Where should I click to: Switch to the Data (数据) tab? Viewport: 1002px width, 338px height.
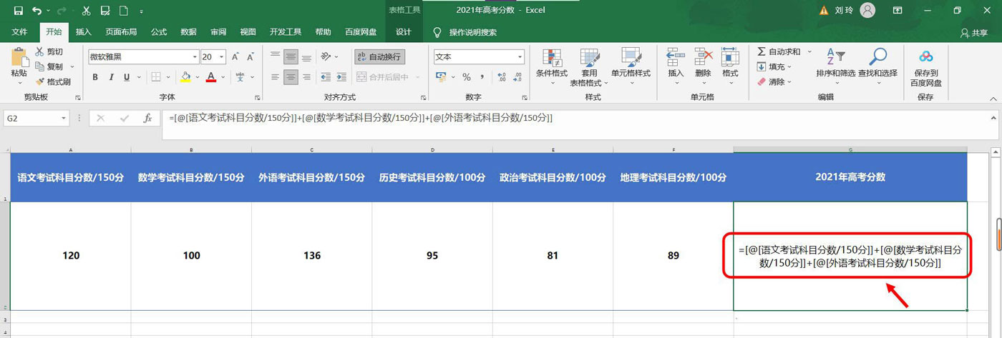pyautogui.click(x=189, y=32)
